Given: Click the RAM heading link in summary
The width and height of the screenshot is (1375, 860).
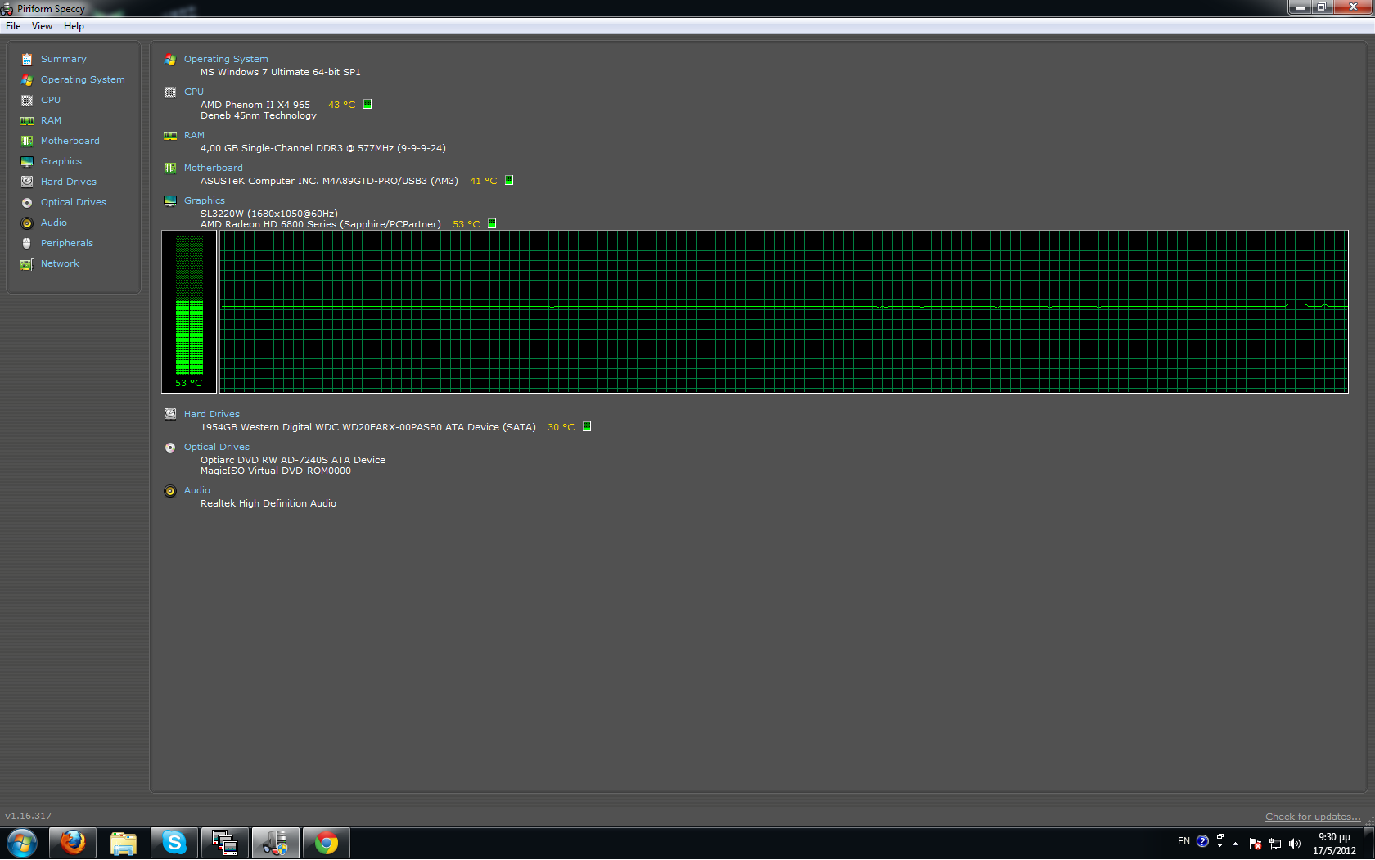Looking at the screenshot, I should [194, 135].
